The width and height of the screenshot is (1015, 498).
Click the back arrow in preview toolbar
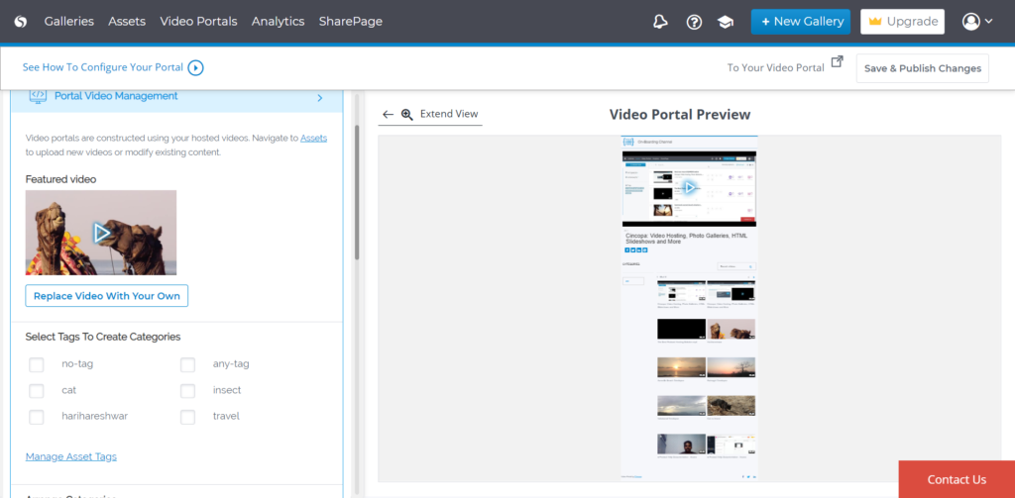pos(388,115)
